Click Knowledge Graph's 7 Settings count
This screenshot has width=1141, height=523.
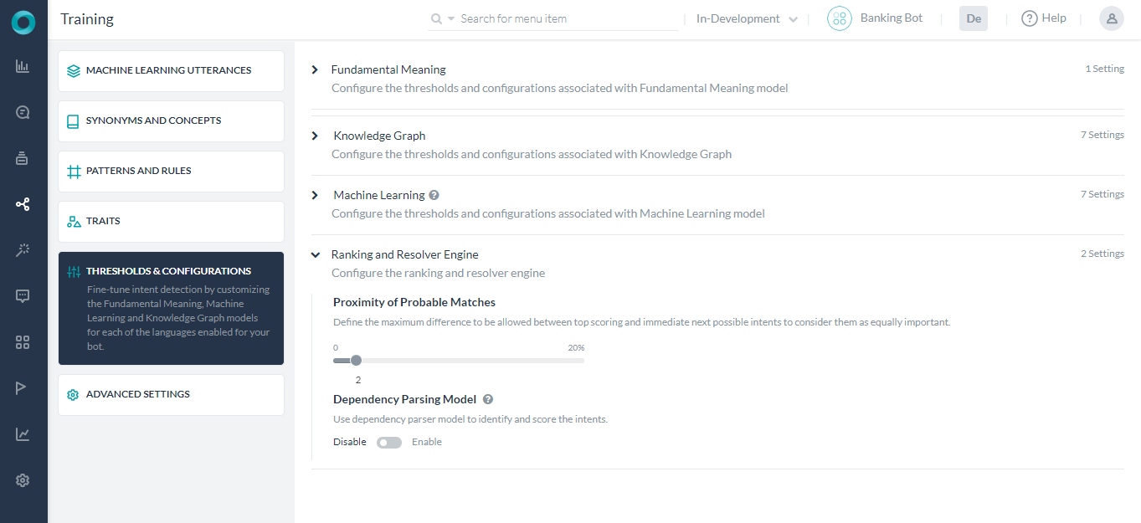(1102, 135)
